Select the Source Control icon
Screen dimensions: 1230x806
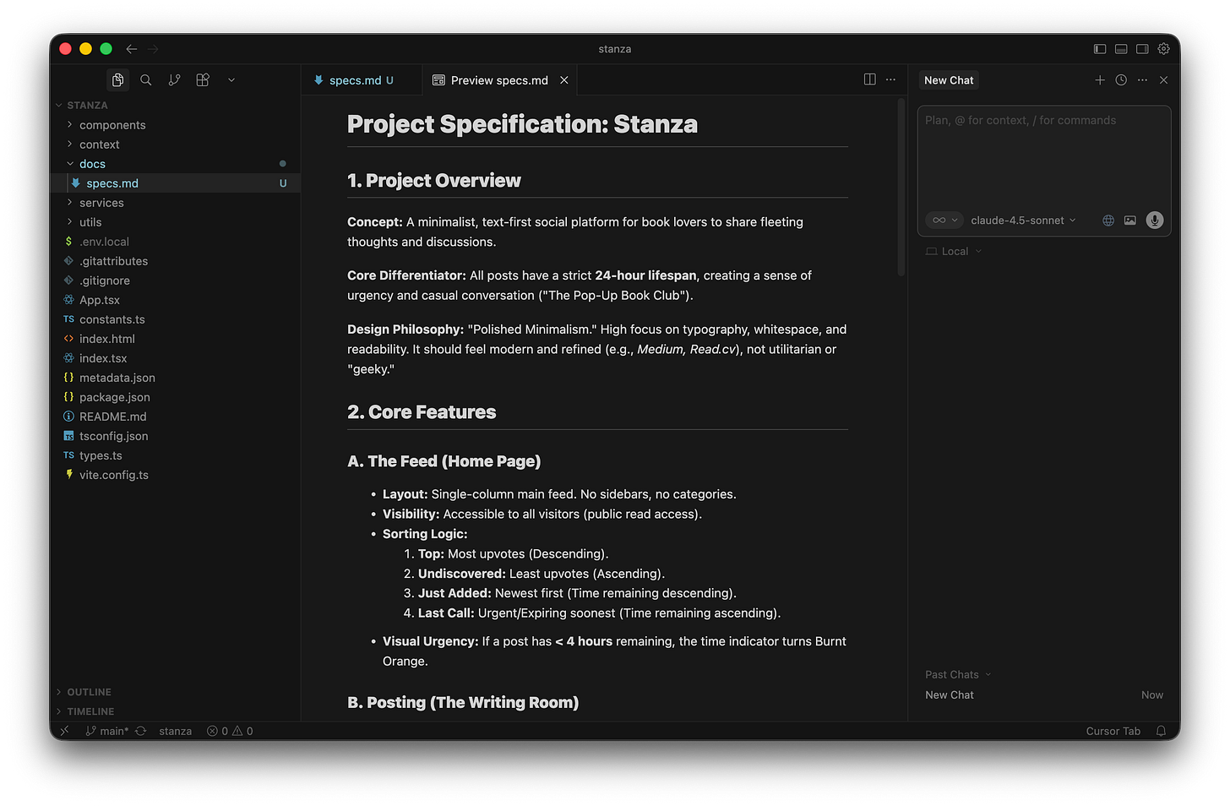174,79
